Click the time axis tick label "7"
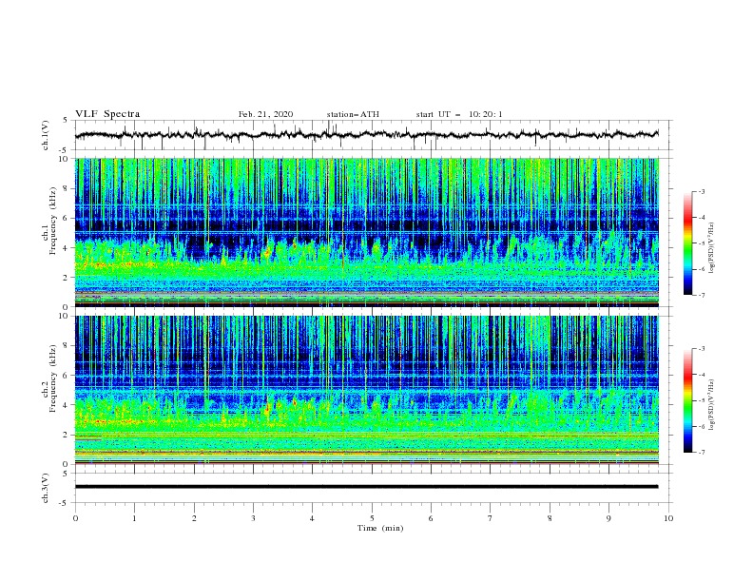This screenshot has height=582, width=753. [x=491, y=518]
